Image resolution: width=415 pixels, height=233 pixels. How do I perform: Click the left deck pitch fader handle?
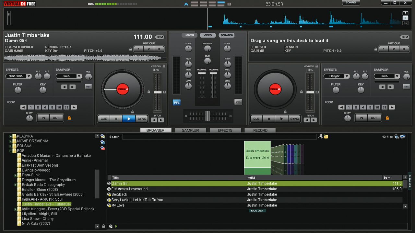158,92
